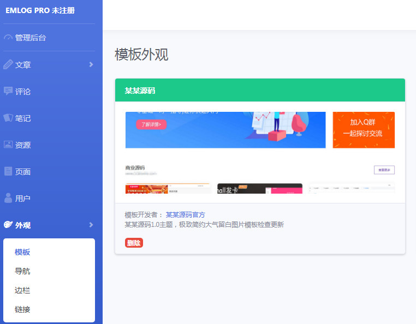The width and height of the screenshot is (416, 324).
Task: Click the orange 加入Q群 banner in preview
Action: (x=364, y=129)
